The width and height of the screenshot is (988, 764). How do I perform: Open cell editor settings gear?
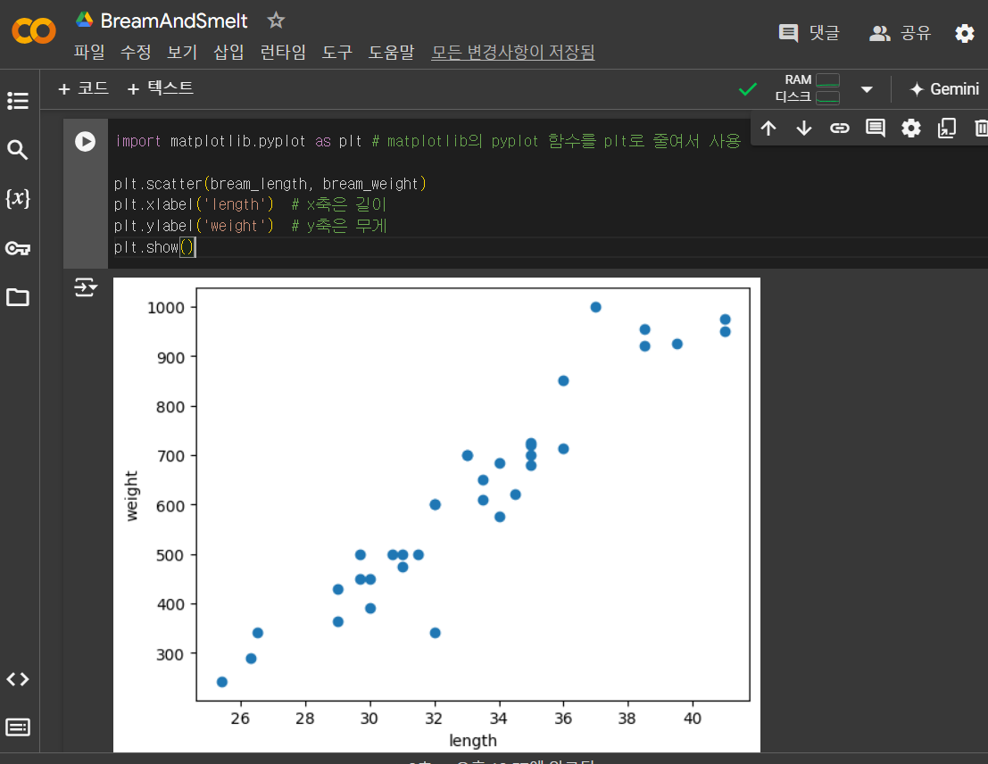click(x=911, y=129)
